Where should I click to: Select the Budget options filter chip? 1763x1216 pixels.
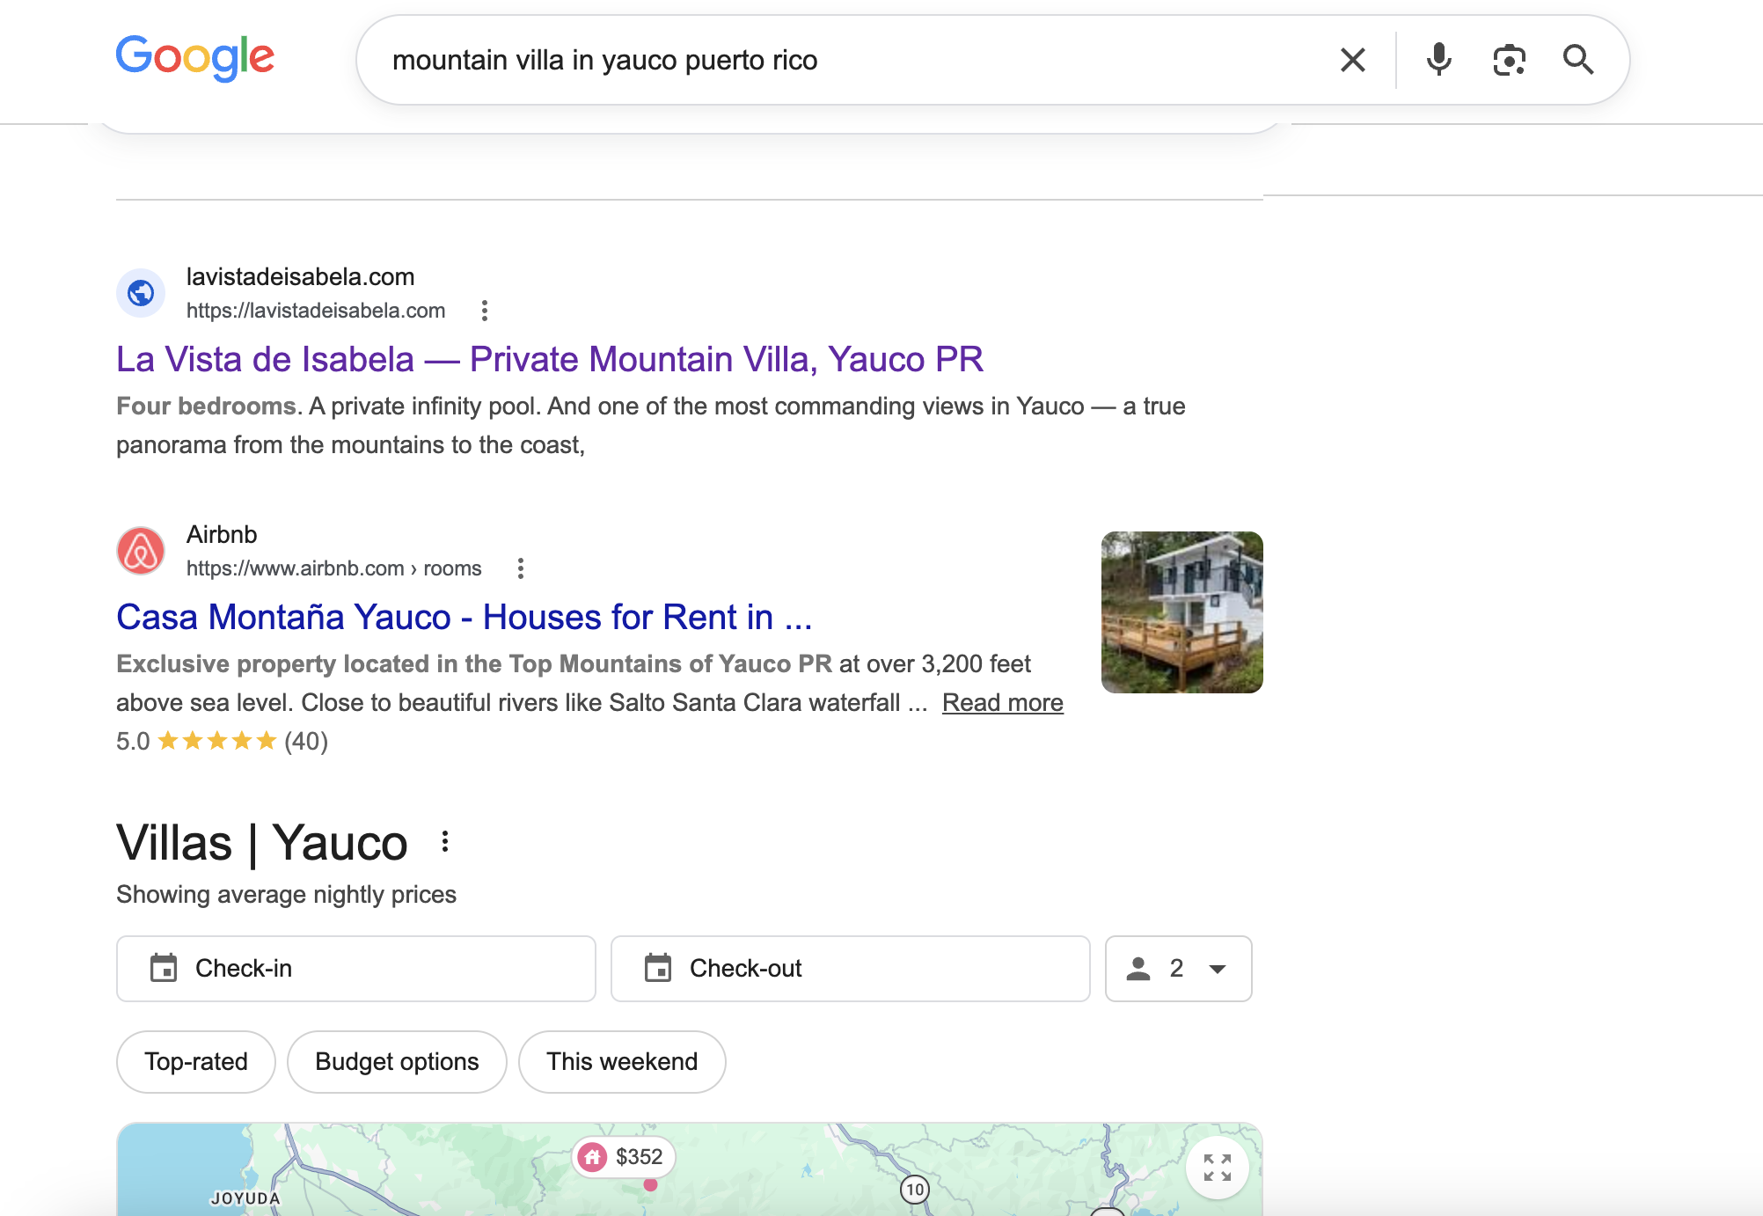(397, 1062)
